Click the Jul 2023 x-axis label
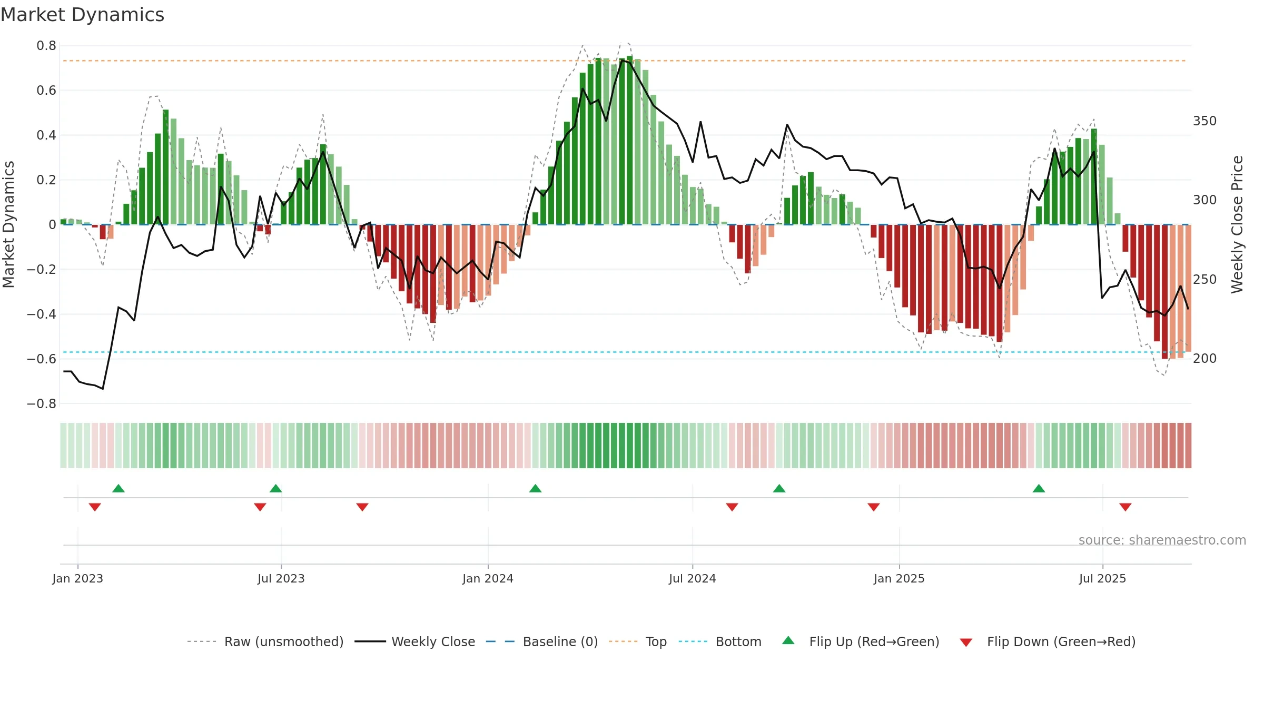 [281, 578]
